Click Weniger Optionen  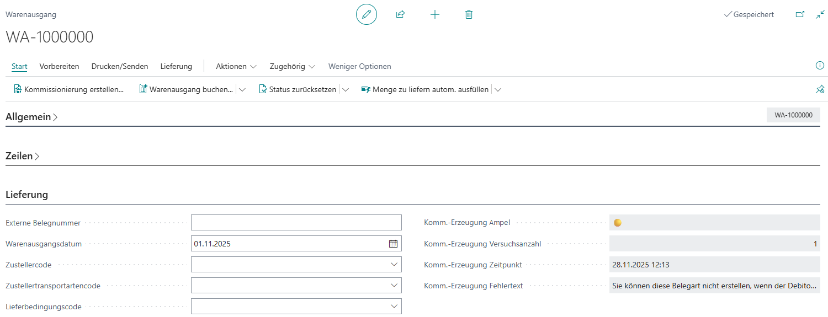(360, 66)
